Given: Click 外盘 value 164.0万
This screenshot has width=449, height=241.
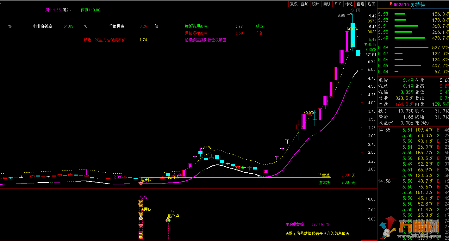Looking at the screenshot, I should [x=404, y=104].
